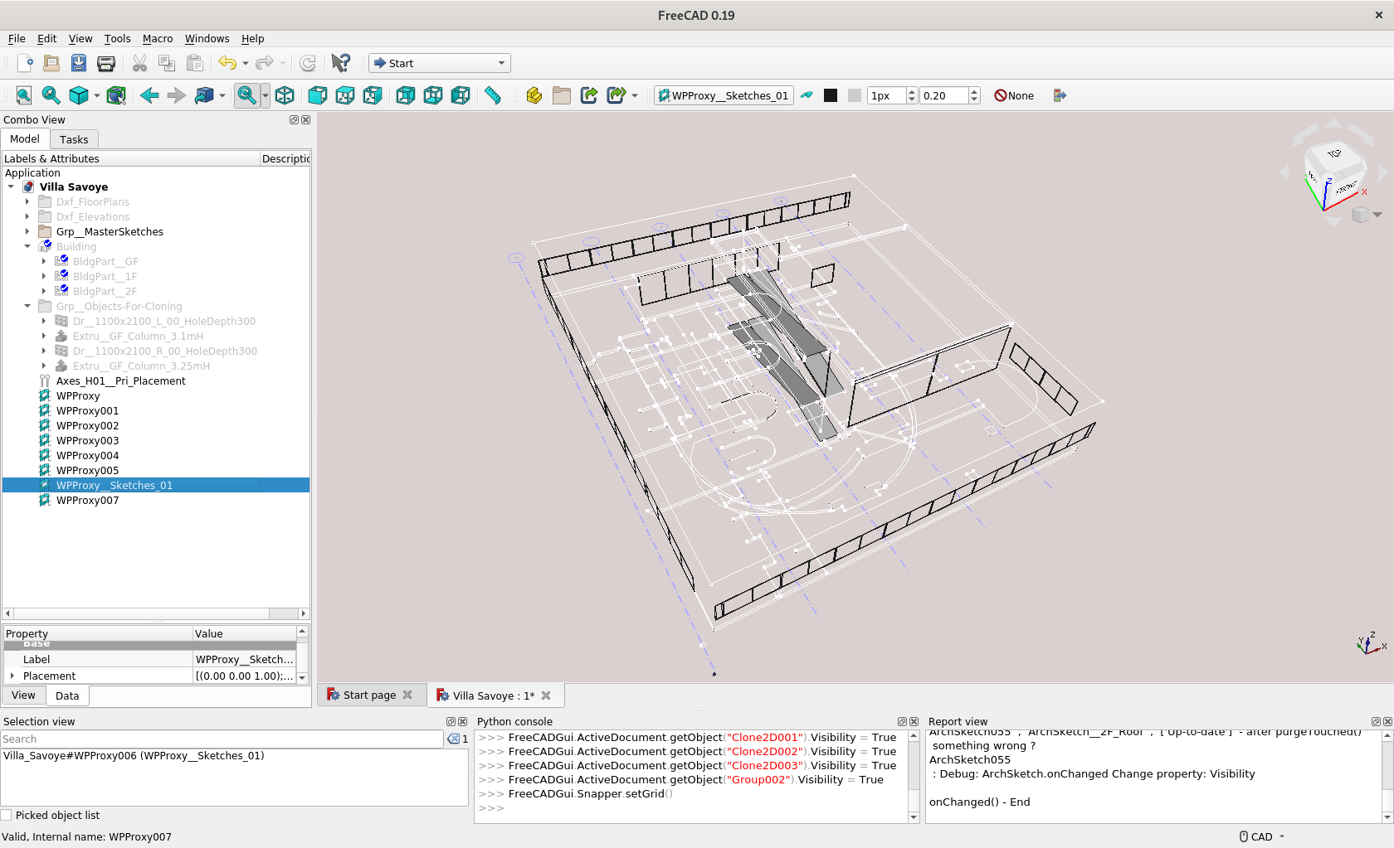Image resolution: width=1394 pixels, height=848 pixels.
Task: Click the Selection view search field
Action: [222, 739]
